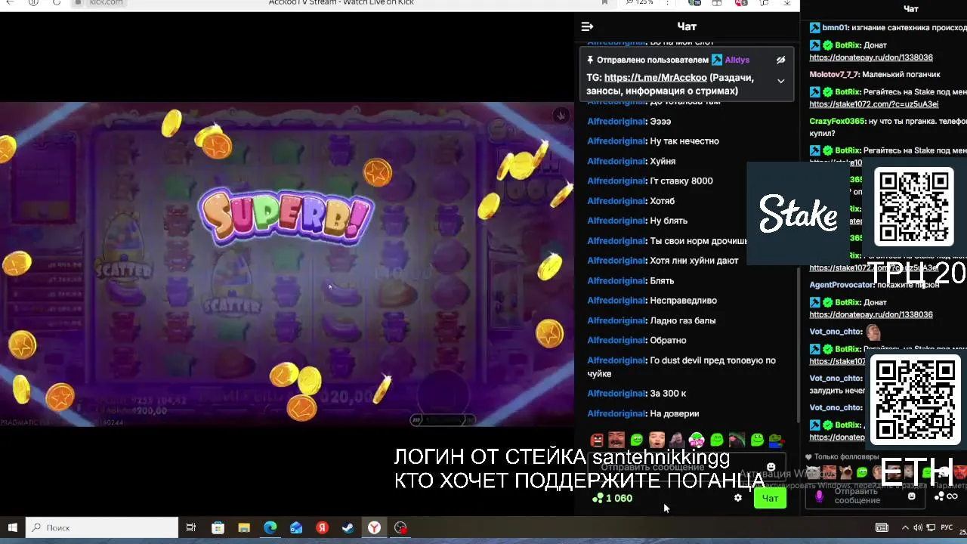Switch РУС input language indicator
The image size is (967, 544).
point(947,527)
